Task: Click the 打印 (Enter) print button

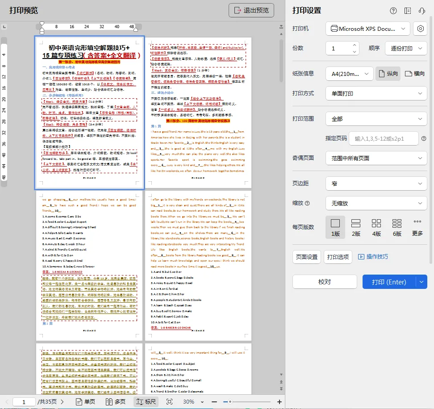Action: (389, 282)
